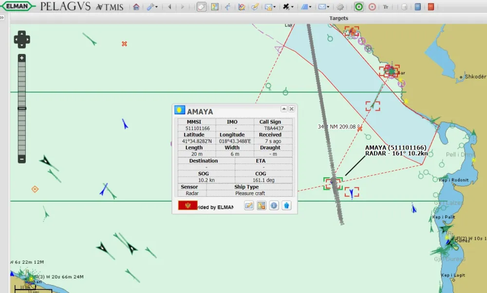Screen dimensions: 487x293
Task: Click the red book icon in the toolbar
Action: click(431, 7)
